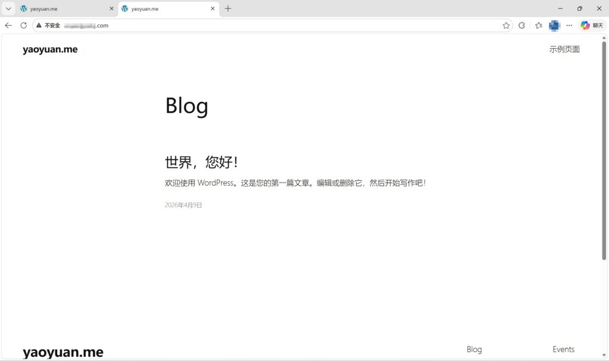Open a new tab with plus button
The width and height of the screenshot is (609, 361).
tap(228, 8)
